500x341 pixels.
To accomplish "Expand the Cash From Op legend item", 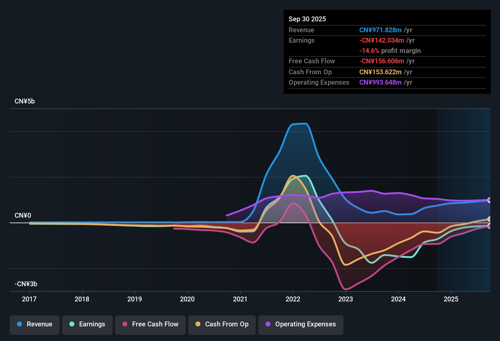I will pos(222,324).
